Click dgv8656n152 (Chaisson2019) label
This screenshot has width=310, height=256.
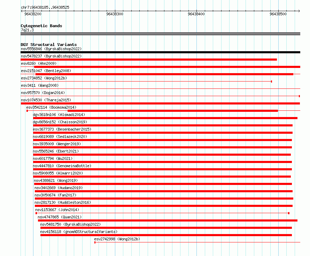click(60, 122)
